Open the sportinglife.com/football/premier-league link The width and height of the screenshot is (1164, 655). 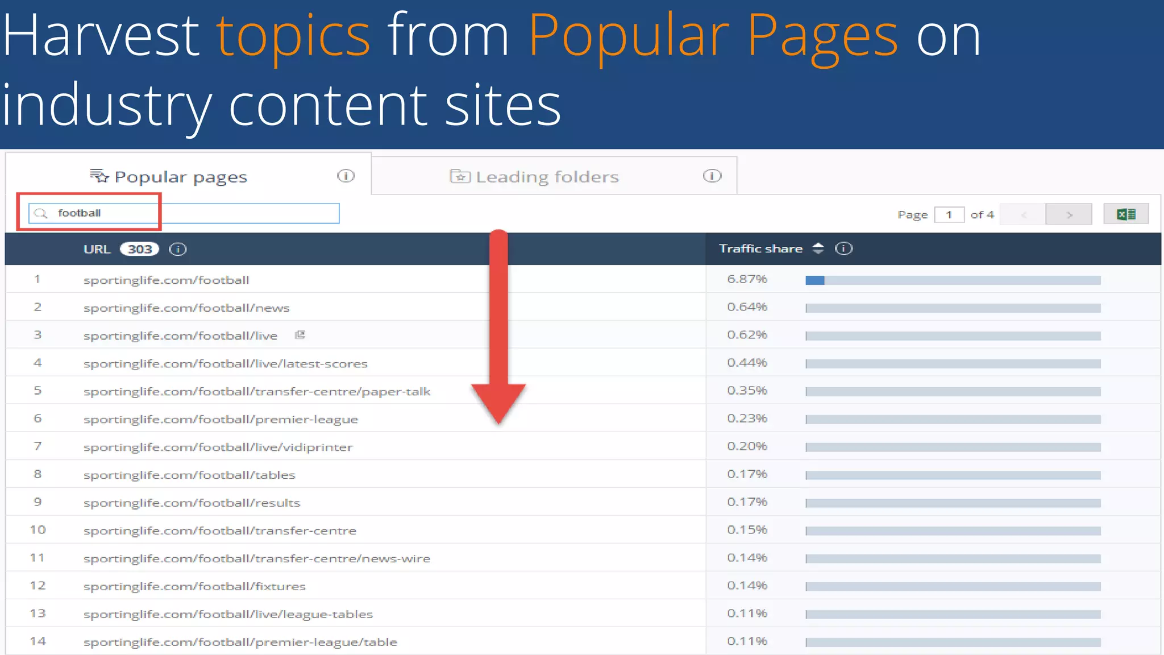click(x=221, y=419)
